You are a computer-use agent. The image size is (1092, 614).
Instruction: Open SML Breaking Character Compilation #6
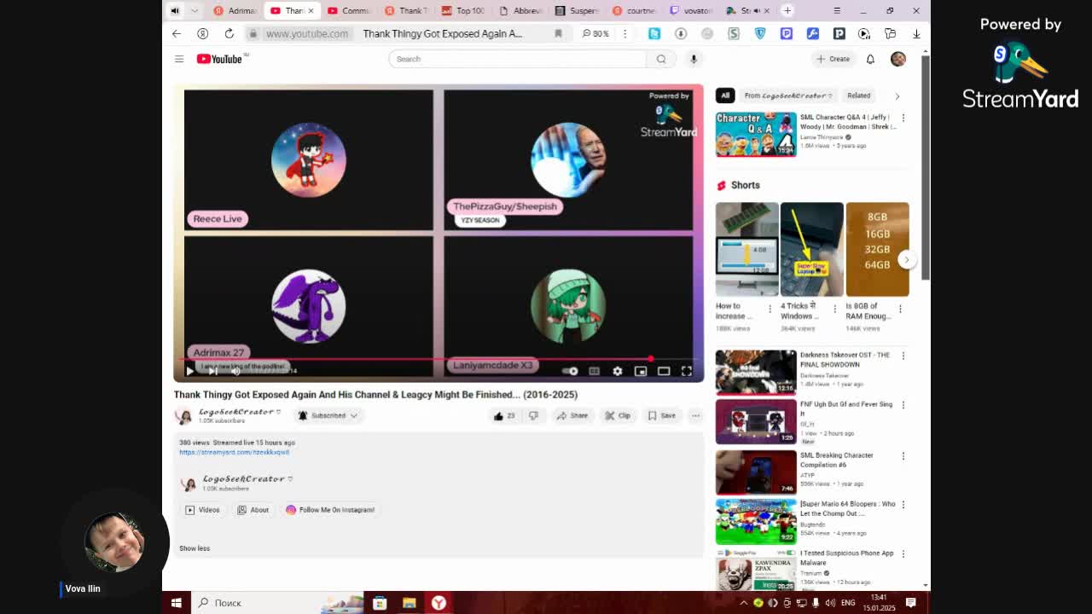(x=756, y=472)
